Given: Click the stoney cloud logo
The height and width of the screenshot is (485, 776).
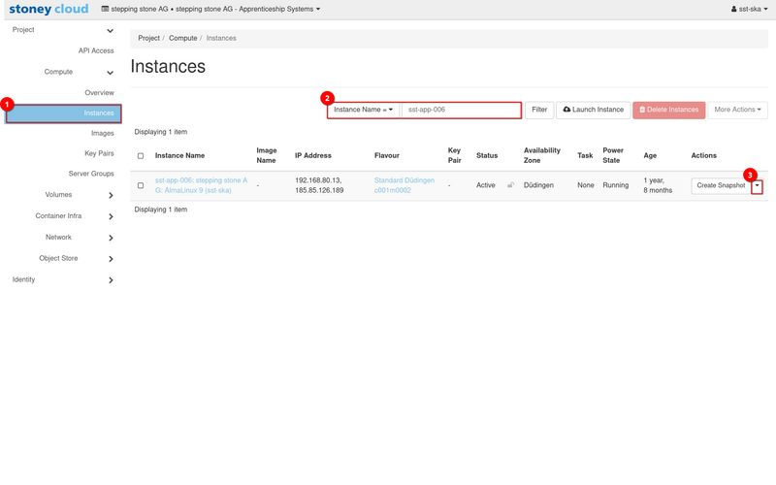Looking at the screenshot, I should (x=48, y=10).
